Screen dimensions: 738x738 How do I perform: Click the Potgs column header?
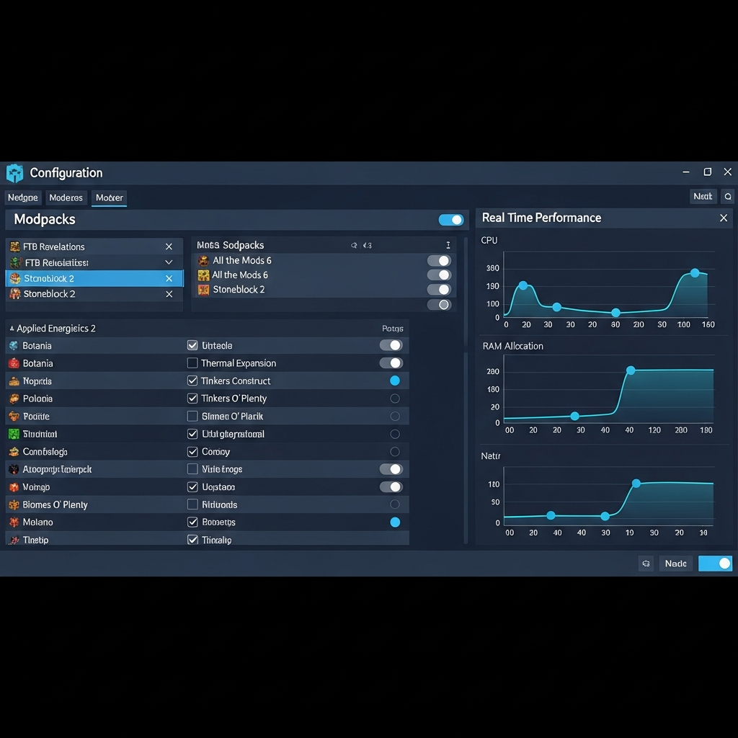tap(393, 329)
